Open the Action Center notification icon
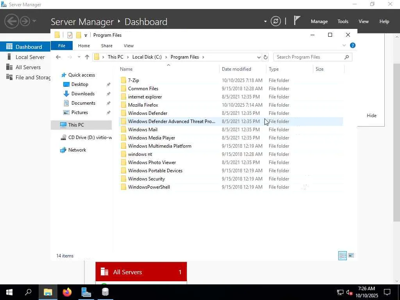Viewport: 400px width, 300px height. tap(387, 292)
